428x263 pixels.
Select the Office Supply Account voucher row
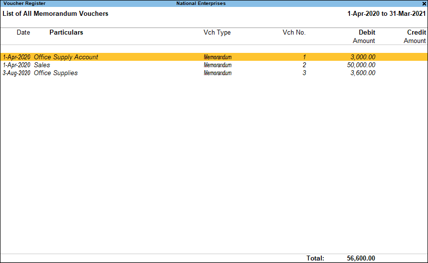[x=214, y=57]
